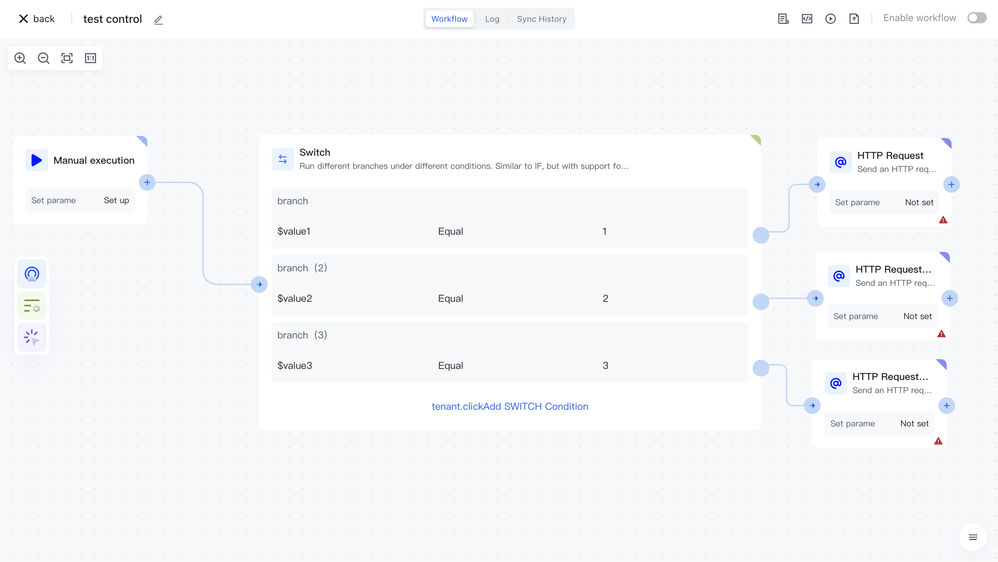Open the code view icon in header
Viewport: 998px width, 562px height.
807,19
